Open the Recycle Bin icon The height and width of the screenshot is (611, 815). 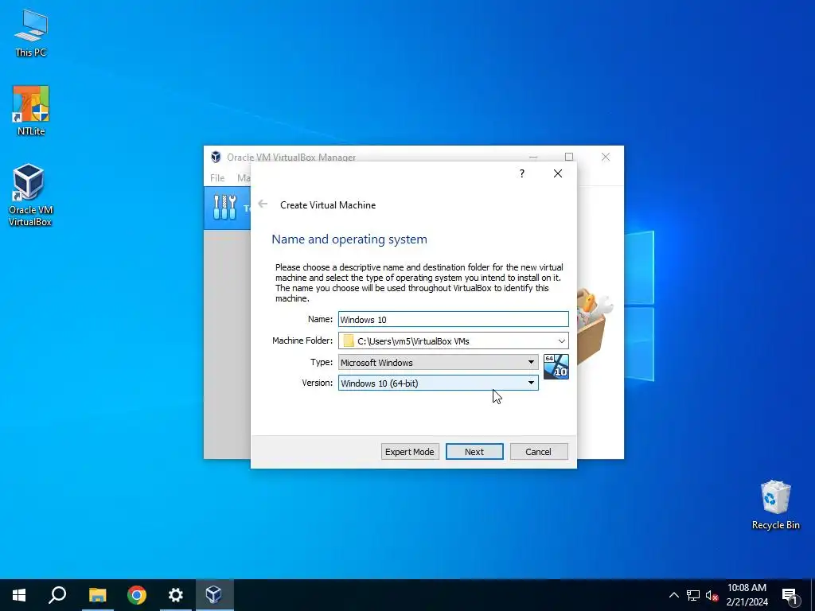(775, 505)
